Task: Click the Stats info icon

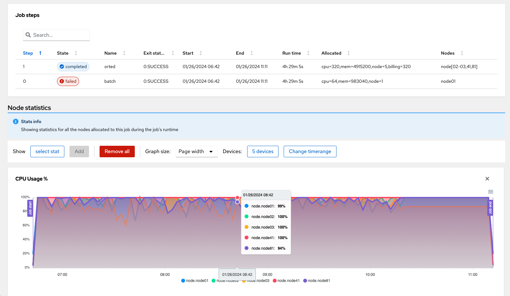Action: point(16,121)
